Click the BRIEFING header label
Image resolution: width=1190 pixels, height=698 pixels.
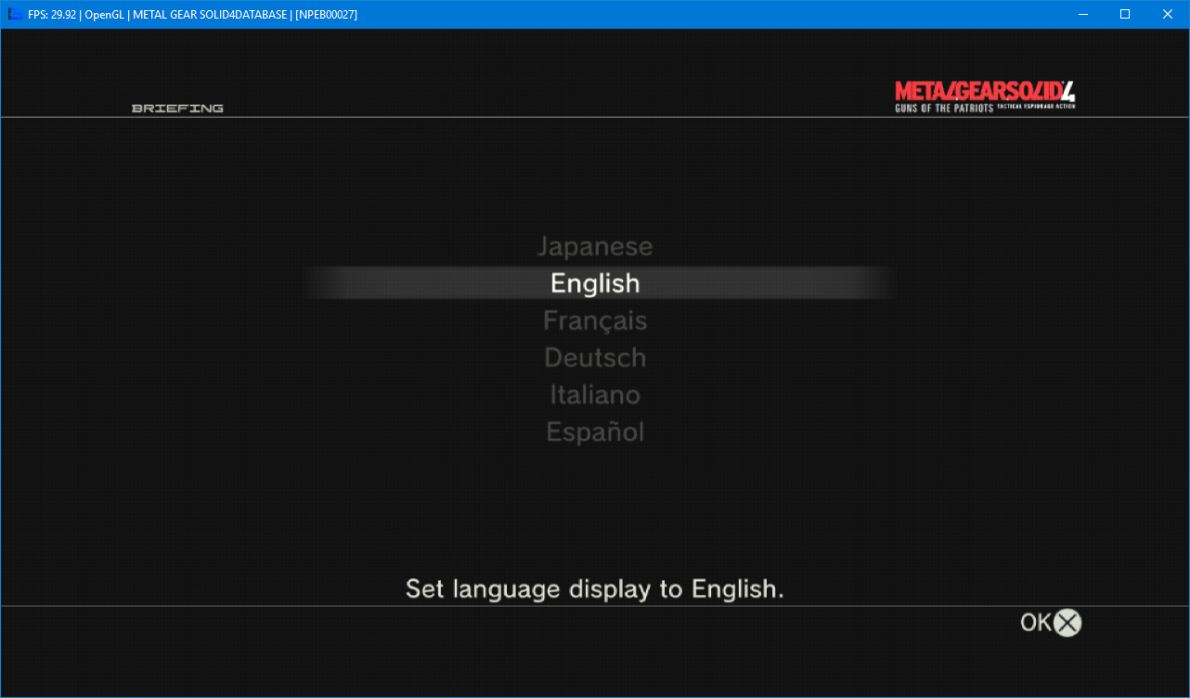click(x=177, y=109)
